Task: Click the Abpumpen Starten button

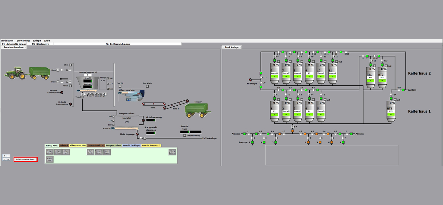Action: click(99, 152)
